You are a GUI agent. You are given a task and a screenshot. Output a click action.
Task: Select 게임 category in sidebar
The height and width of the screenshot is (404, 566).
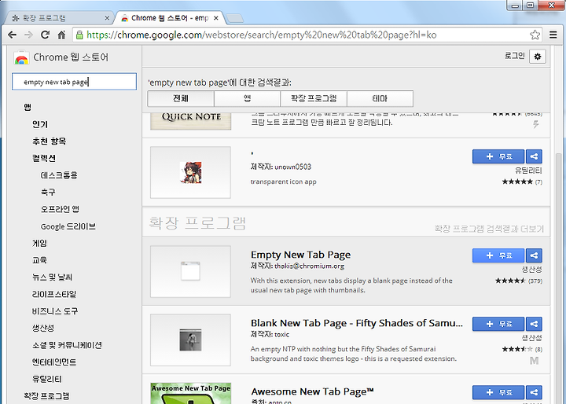coord(40,243)
